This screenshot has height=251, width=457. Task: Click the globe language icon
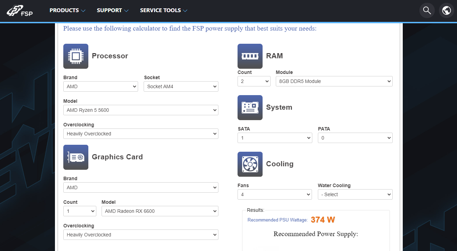pos(447,10)
